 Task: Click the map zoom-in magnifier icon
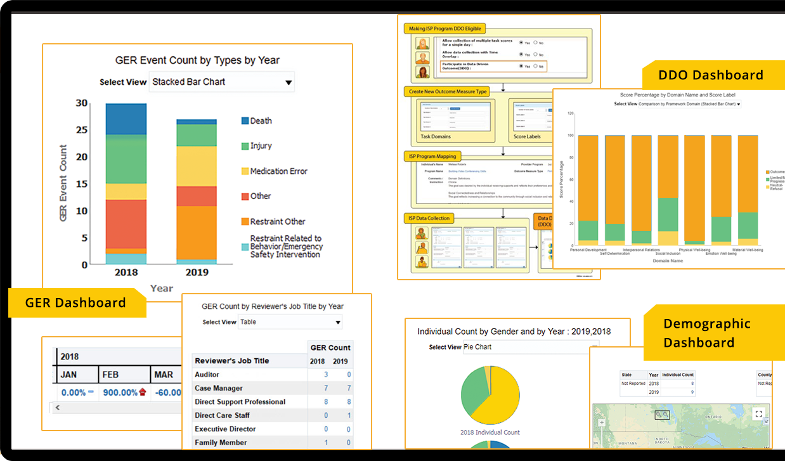(659, 414)
